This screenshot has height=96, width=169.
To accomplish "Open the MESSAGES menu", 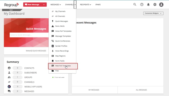I will pos(55,5).
